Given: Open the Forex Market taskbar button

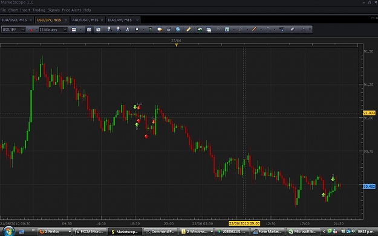Looking at the screenshot, I should (x=267, y=231).
